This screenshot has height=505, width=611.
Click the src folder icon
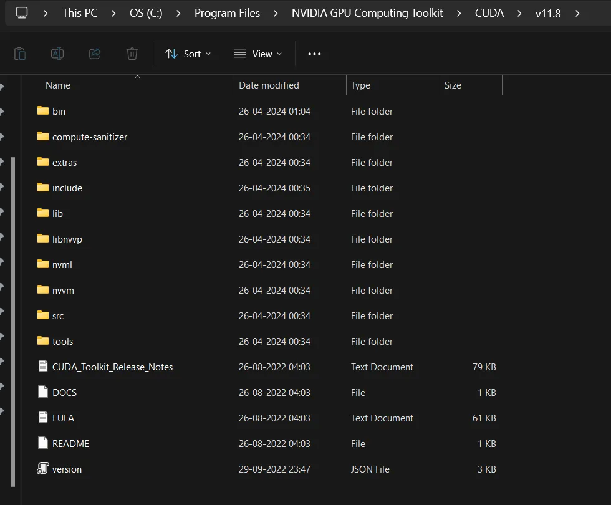point(43,315)
